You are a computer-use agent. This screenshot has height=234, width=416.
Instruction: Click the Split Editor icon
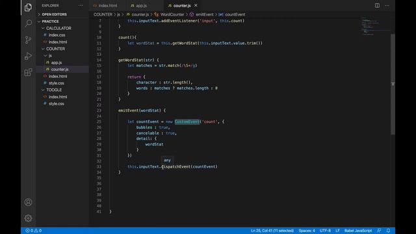[x=377, y=6]
